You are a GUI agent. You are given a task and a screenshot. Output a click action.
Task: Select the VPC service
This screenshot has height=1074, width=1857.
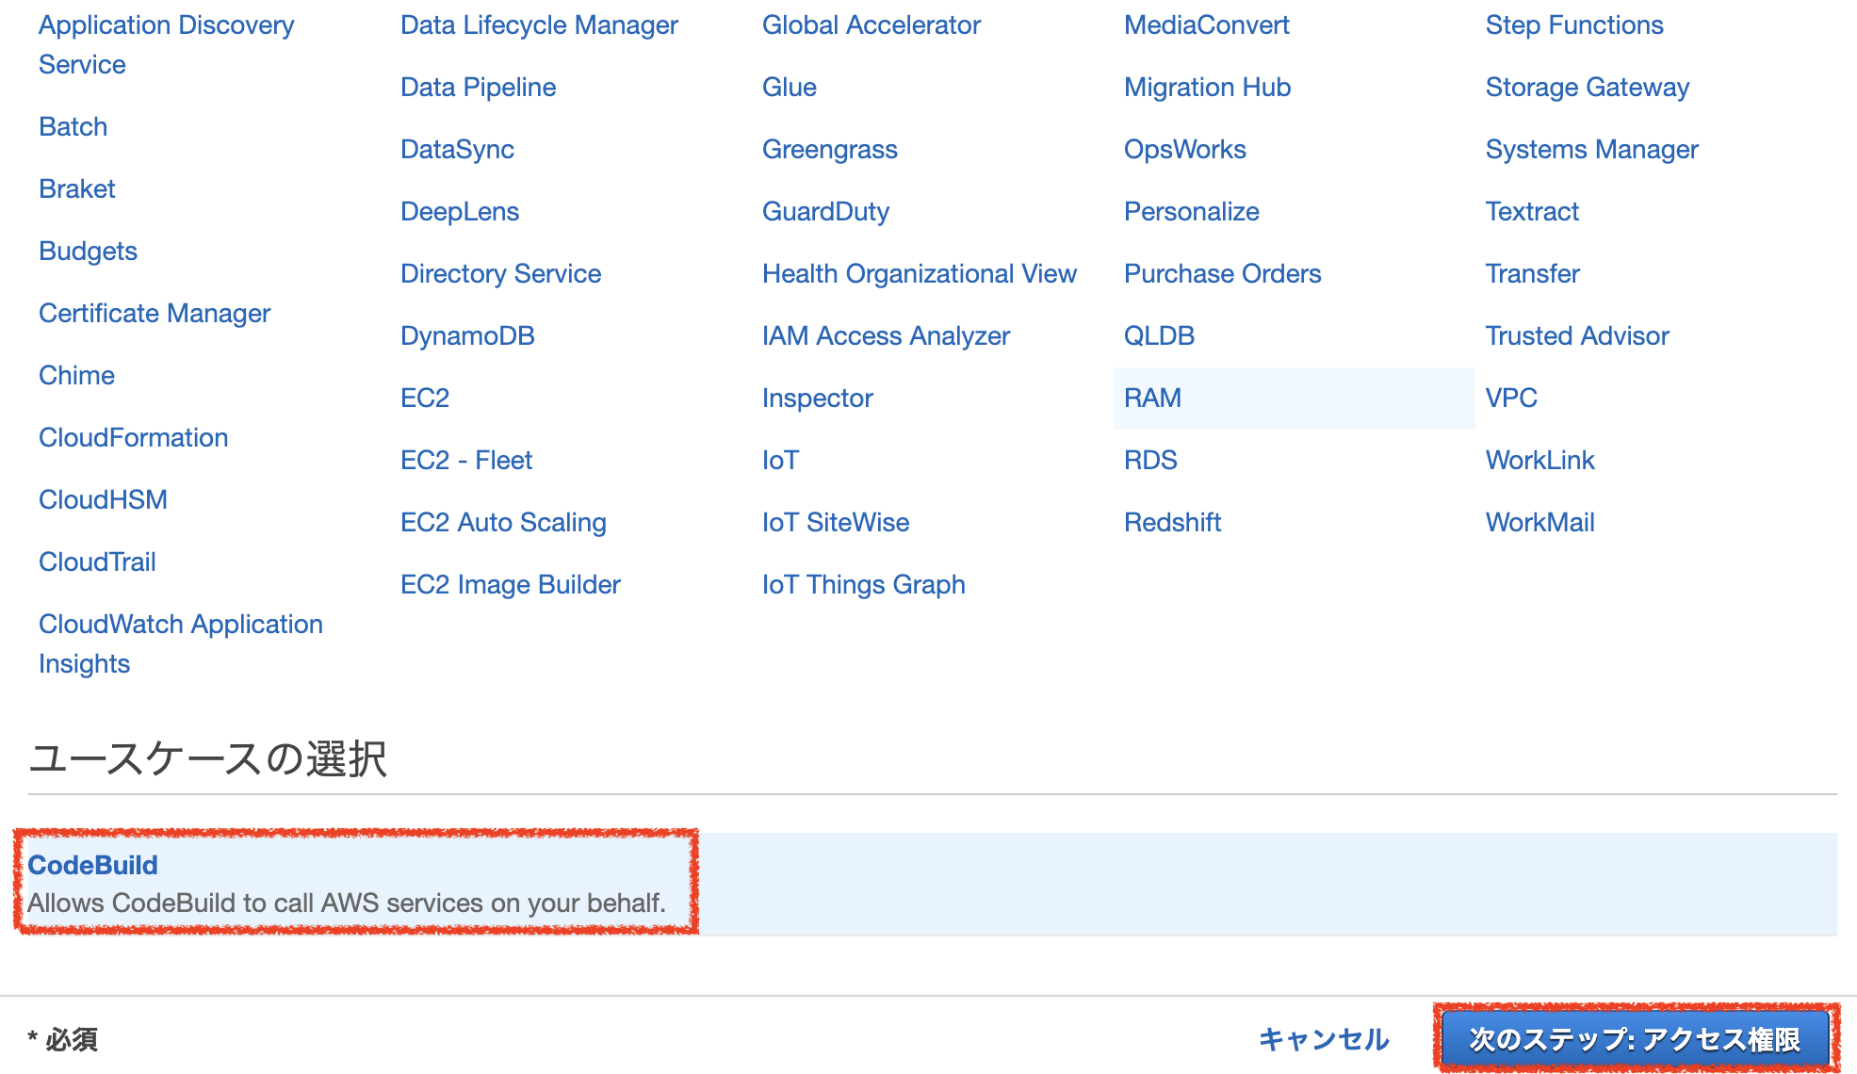coord(1512,398)
